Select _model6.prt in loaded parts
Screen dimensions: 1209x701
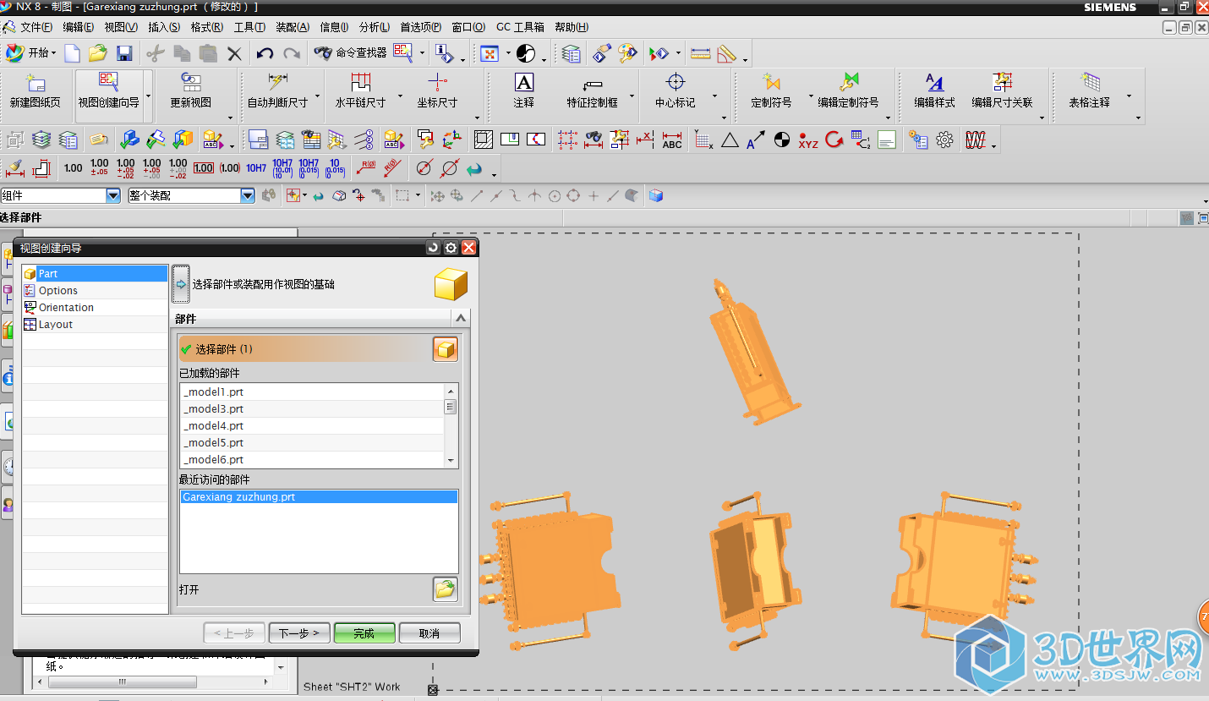coord(311,459)
